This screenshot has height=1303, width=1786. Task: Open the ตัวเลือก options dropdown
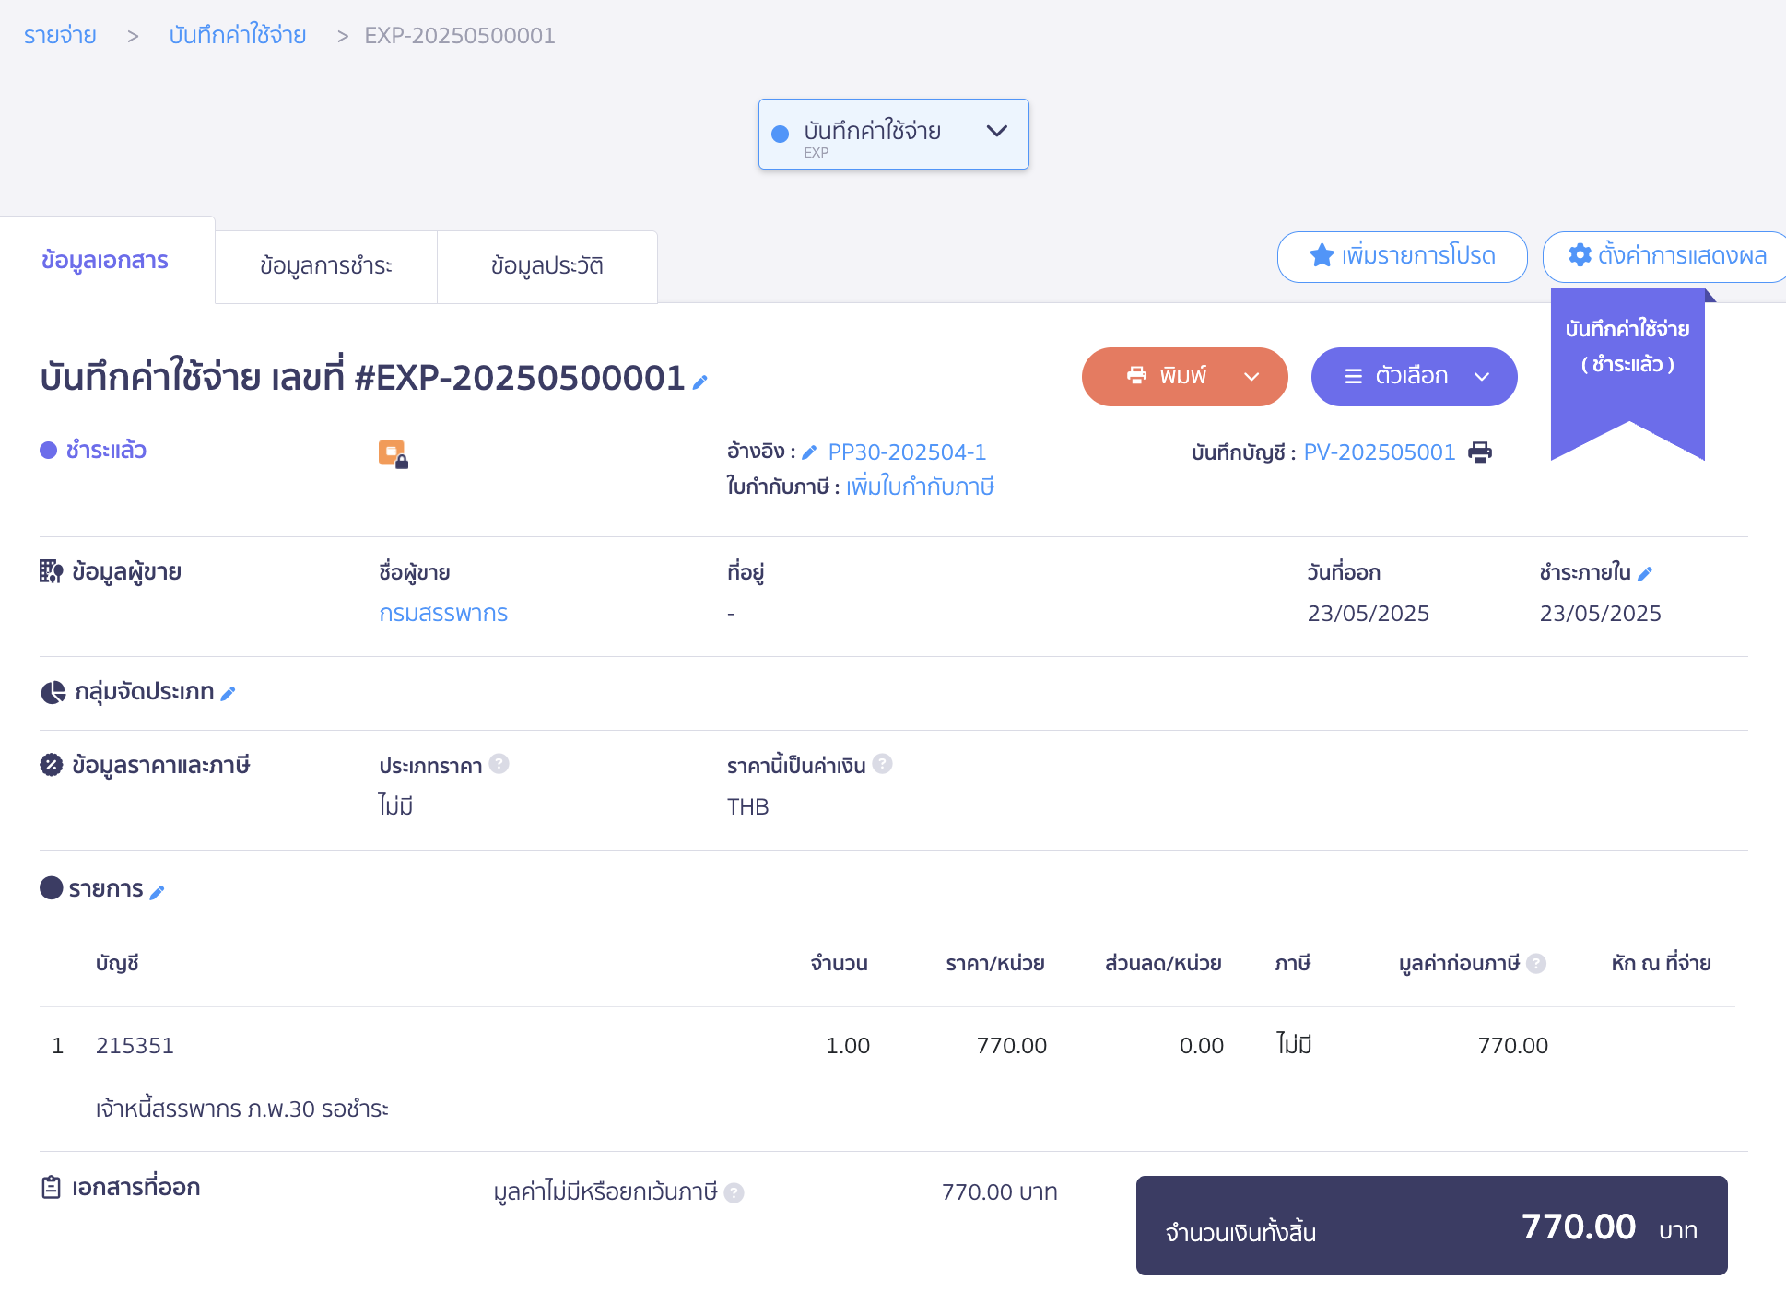[x=1414, y=377]
